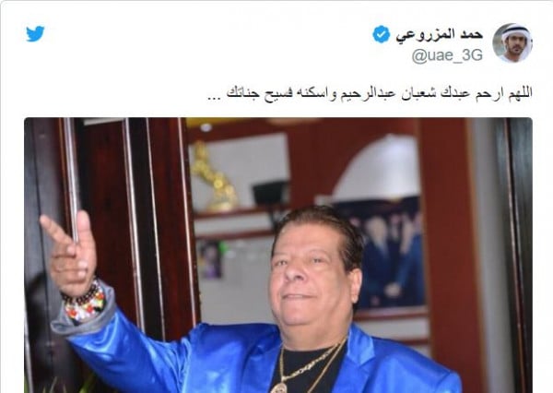Click the framed group picture behind the man
553x393 pixels.
[x=386, y=259]
